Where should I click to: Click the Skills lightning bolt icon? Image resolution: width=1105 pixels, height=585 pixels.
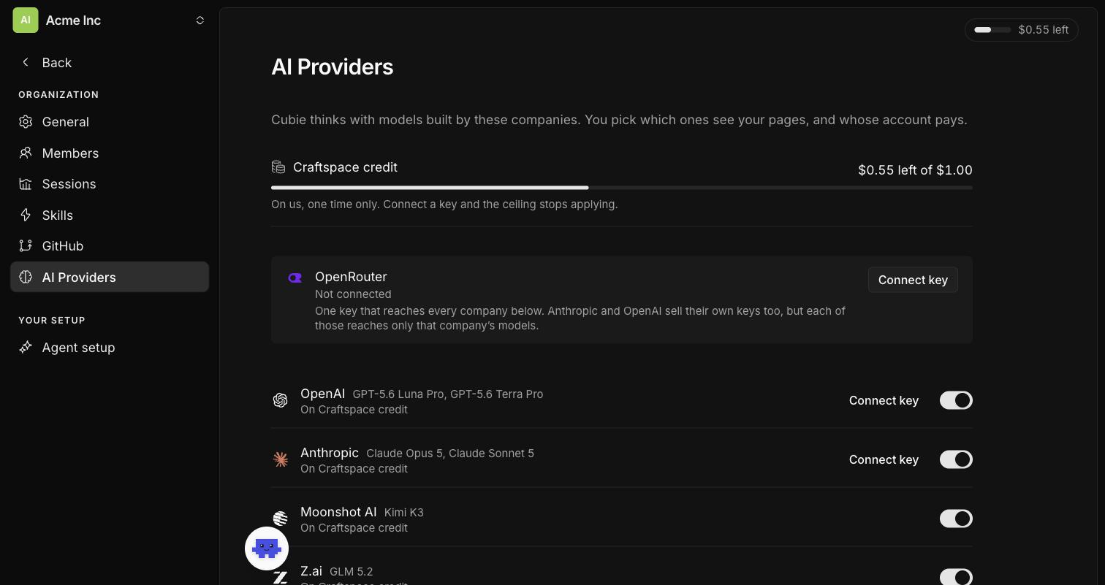tap(26, 215)
